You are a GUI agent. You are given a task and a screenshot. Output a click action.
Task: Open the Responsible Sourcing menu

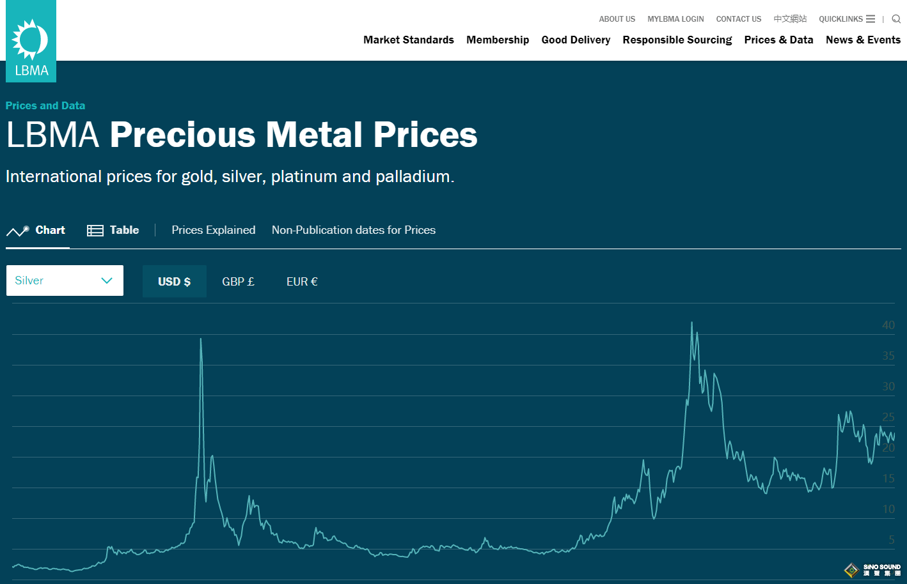pos(677,40)
